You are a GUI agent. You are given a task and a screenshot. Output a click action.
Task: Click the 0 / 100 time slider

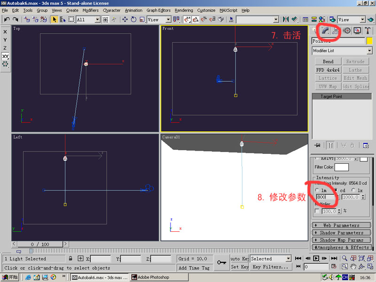pyautogui.click(x=40, y=244)
